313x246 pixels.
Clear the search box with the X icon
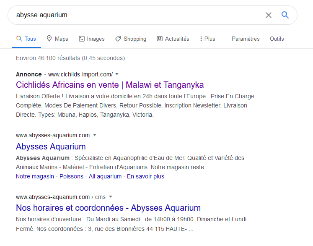[269, 15]
